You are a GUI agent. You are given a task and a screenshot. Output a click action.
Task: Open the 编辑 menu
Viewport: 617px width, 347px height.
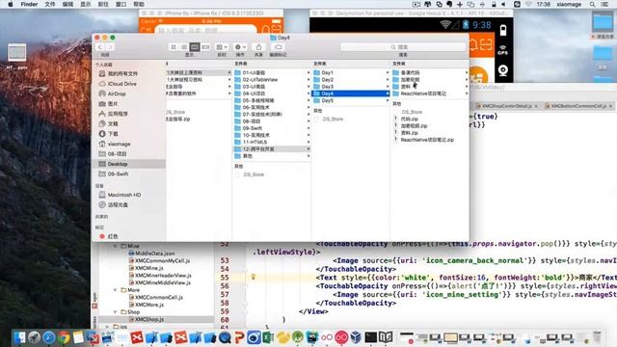[67, 4]
